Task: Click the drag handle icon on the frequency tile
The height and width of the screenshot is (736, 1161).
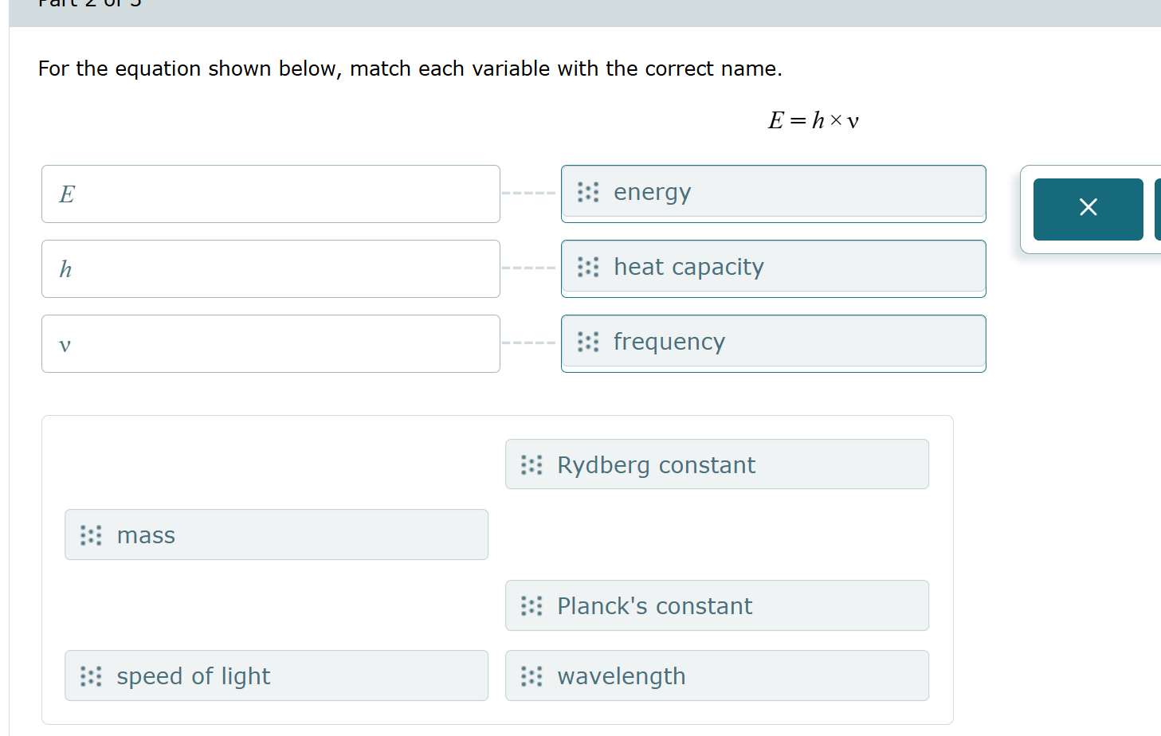Action: click(x=588, y=343)
